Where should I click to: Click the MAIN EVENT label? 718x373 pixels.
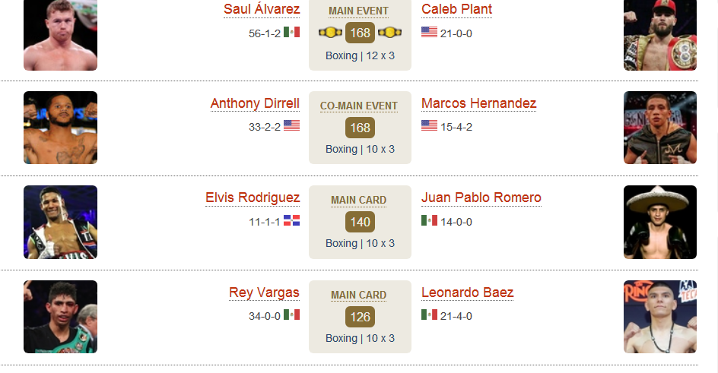click(x=358, y=11)
